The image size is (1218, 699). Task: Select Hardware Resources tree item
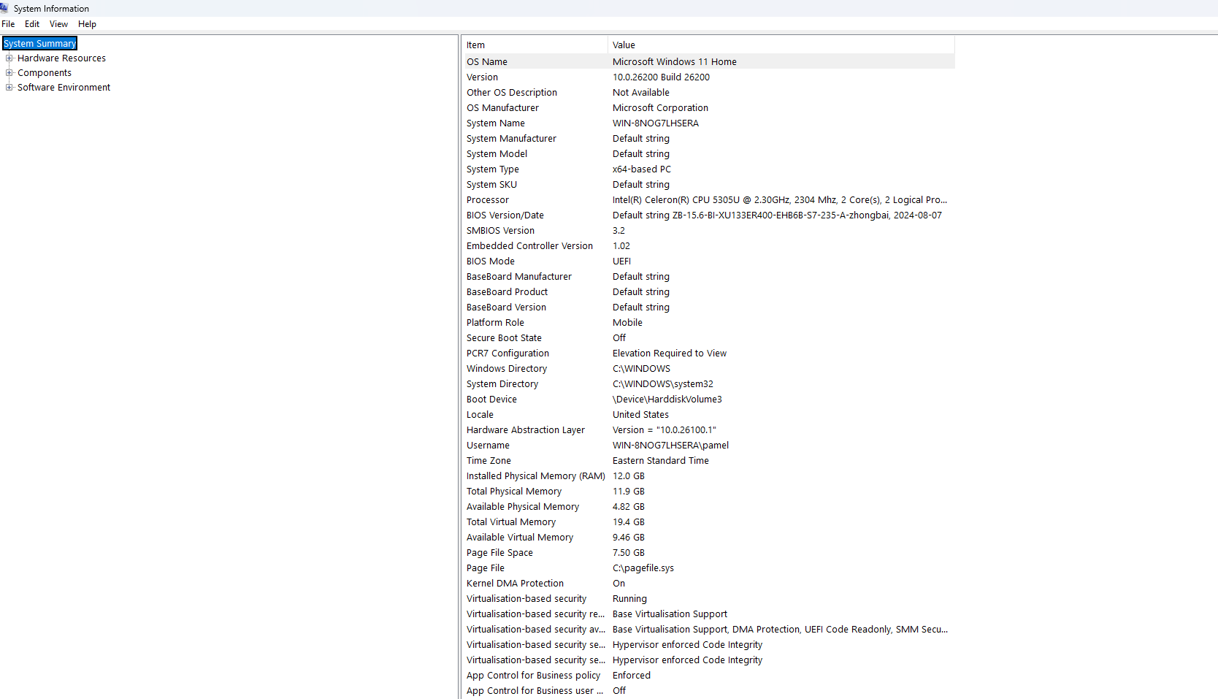(61, 58)
